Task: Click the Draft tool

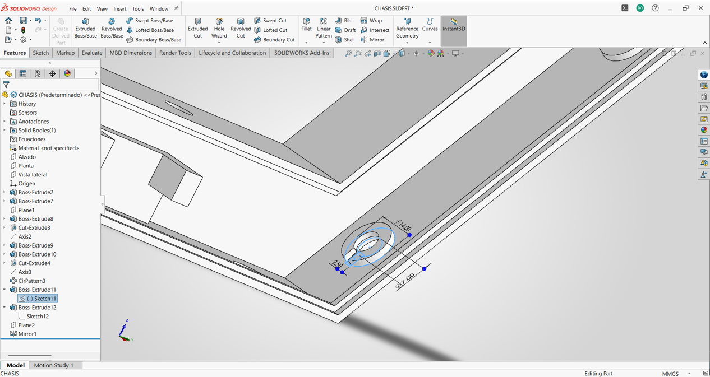Action: point(345,30)
